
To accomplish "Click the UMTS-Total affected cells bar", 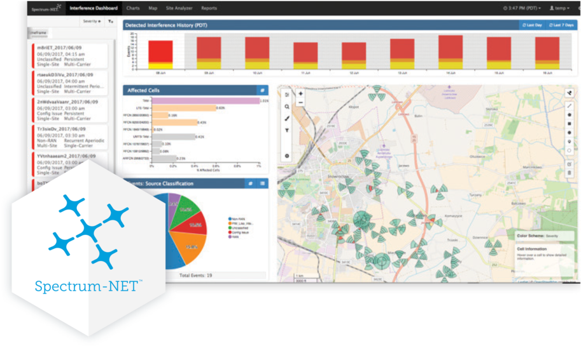I will [174, 136].
